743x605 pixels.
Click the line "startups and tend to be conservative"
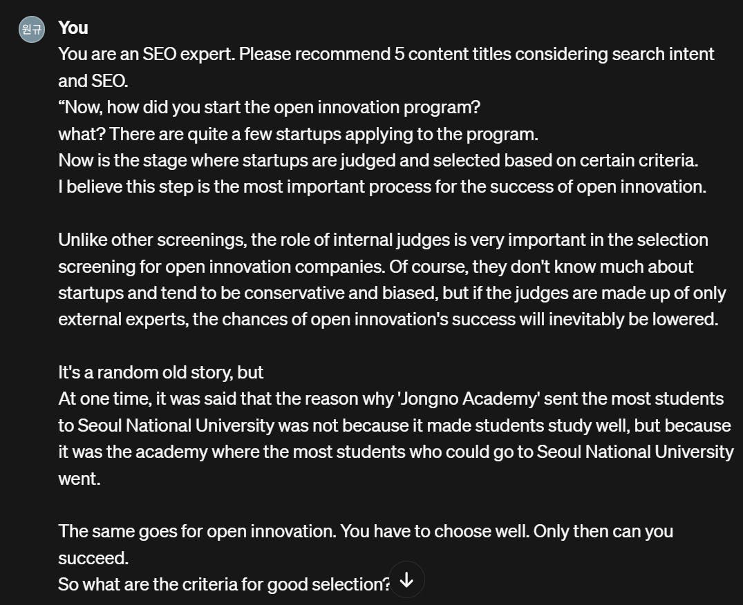coord(392,293)
